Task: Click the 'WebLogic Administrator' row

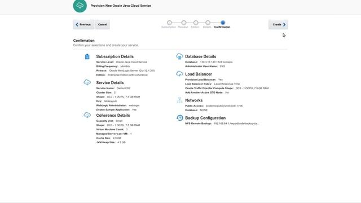Action: [118, 105]
